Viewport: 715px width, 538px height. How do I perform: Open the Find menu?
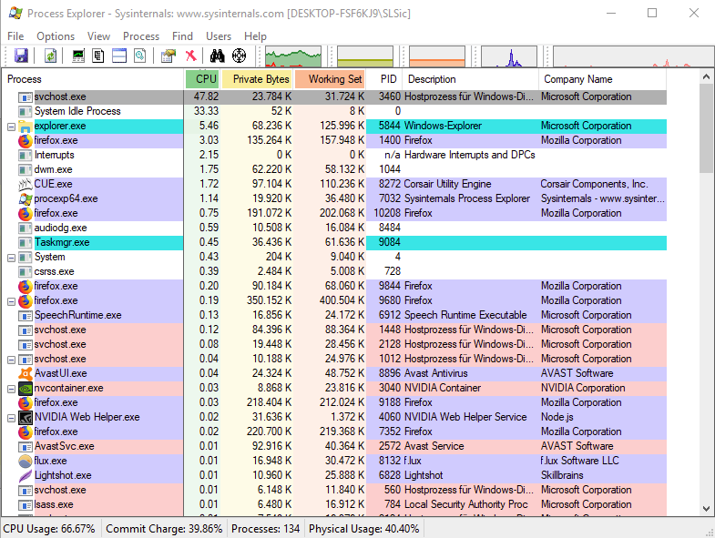point(182,36)
